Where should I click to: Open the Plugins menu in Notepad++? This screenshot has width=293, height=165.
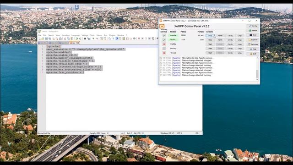(x=112, y=35)
